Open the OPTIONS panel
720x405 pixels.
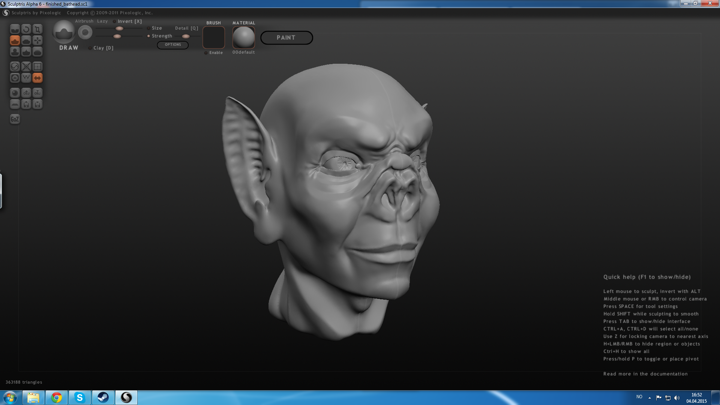pos(172,45)
